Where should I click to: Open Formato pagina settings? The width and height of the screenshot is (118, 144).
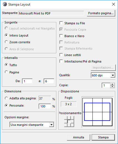tap(101, 13)
